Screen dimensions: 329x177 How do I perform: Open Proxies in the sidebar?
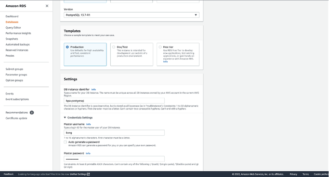(x=10, y=56)
